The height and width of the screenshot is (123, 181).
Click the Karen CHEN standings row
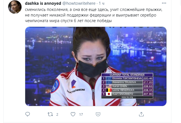coord(127,86)
